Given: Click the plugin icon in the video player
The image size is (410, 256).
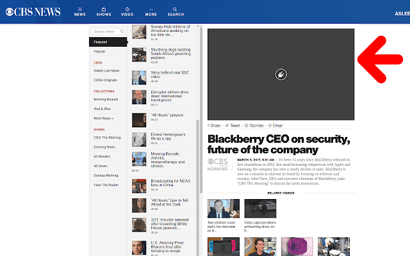Looking at the screenshot, I should [x=281, y=74].
